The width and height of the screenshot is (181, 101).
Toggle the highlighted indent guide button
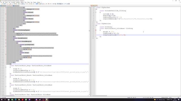[x=37, y=4]
